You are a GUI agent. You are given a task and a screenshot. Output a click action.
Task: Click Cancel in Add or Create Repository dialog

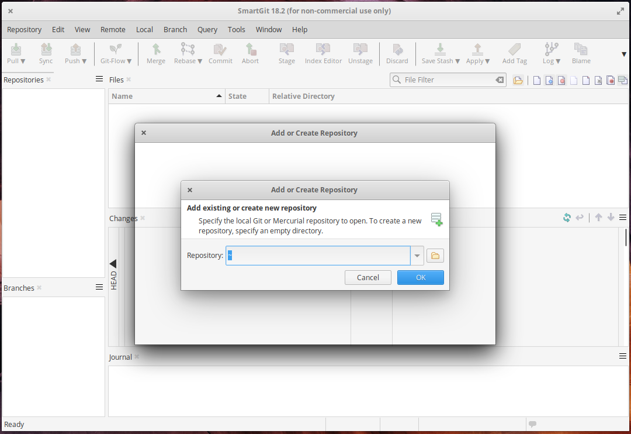368,277
